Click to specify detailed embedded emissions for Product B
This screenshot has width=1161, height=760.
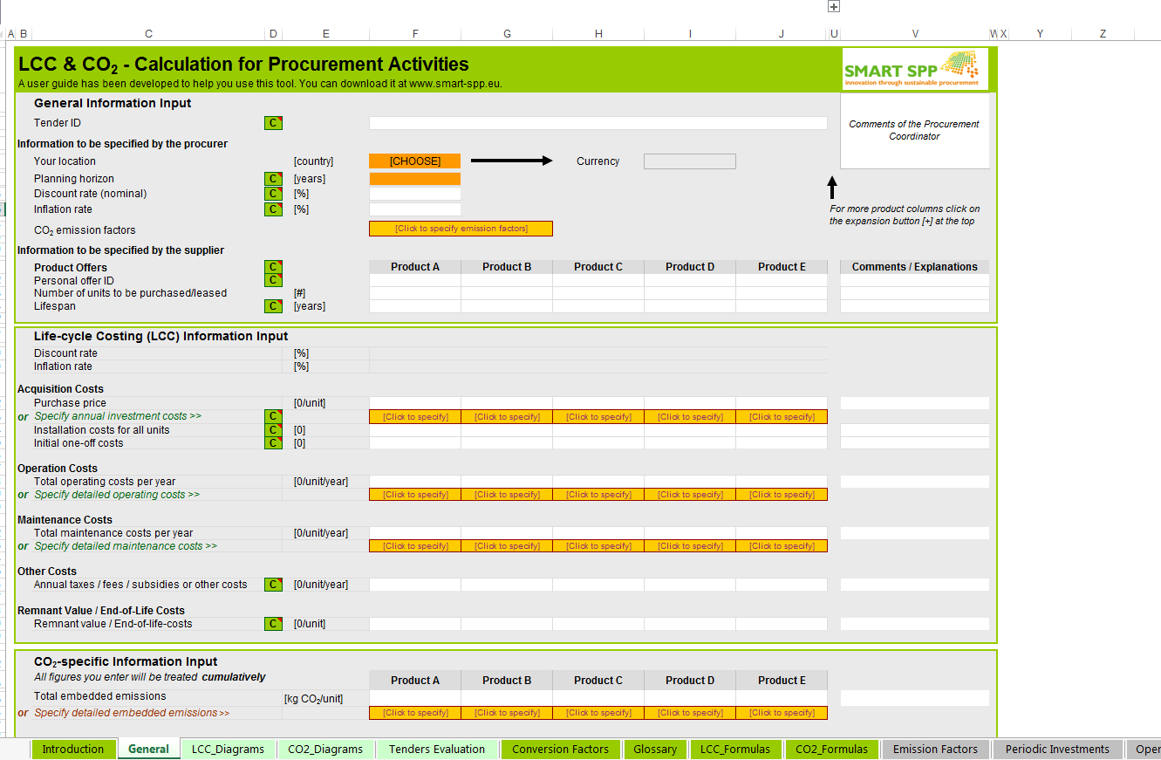click(507, 713)
